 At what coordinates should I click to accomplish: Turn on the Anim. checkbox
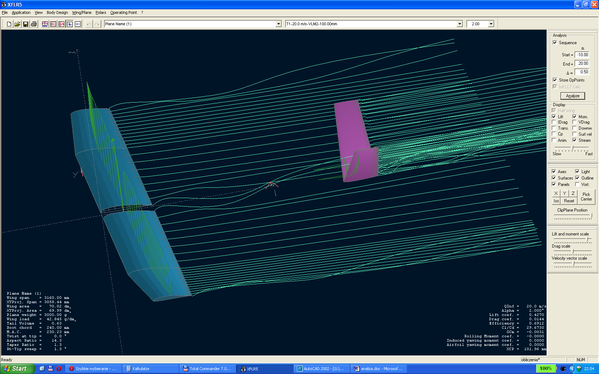[554, 140]
